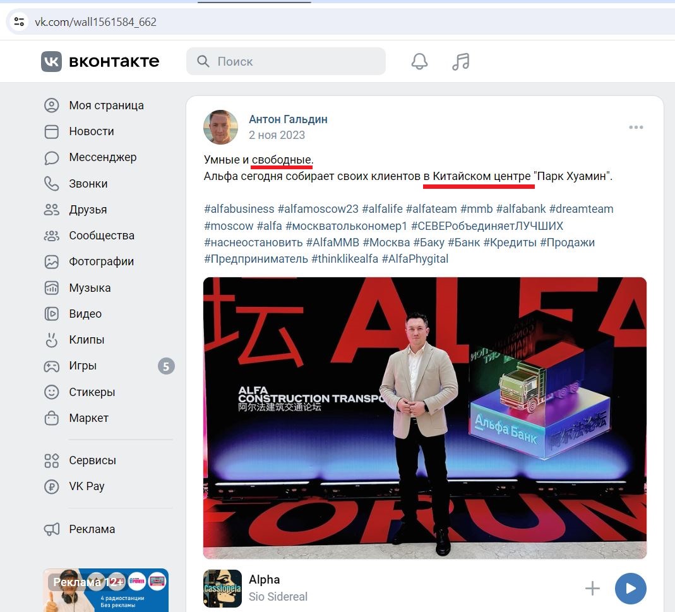Image resolution: width=675 pixels, height=612 pixels.
Task: Click the Игры gamepad icon
Action: (52, 366)
